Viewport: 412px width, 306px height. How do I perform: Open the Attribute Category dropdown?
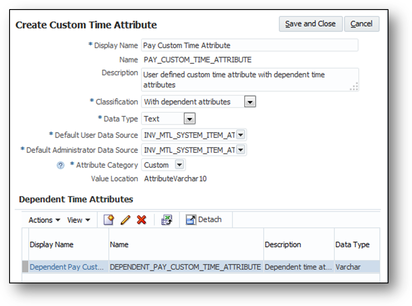click(x=179, y=165)
